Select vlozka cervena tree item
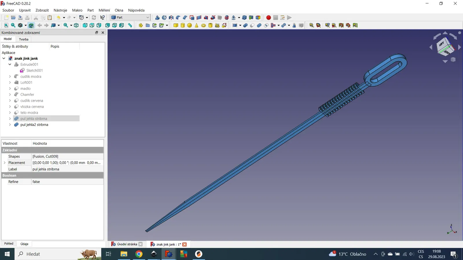Image resolution: width=463 pixels, height=260 pixels. 32,107
